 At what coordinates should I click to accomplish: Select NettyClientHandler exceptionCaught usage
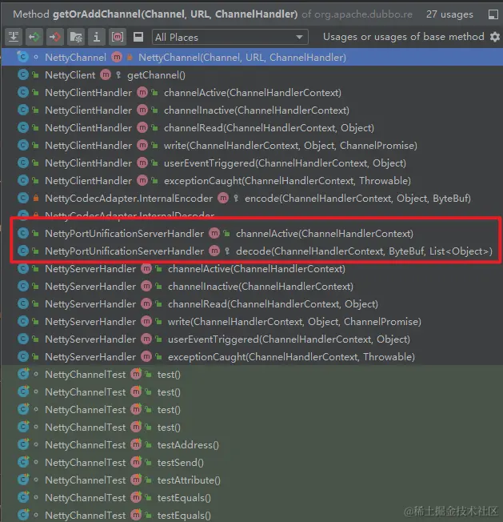click(252, 181)
